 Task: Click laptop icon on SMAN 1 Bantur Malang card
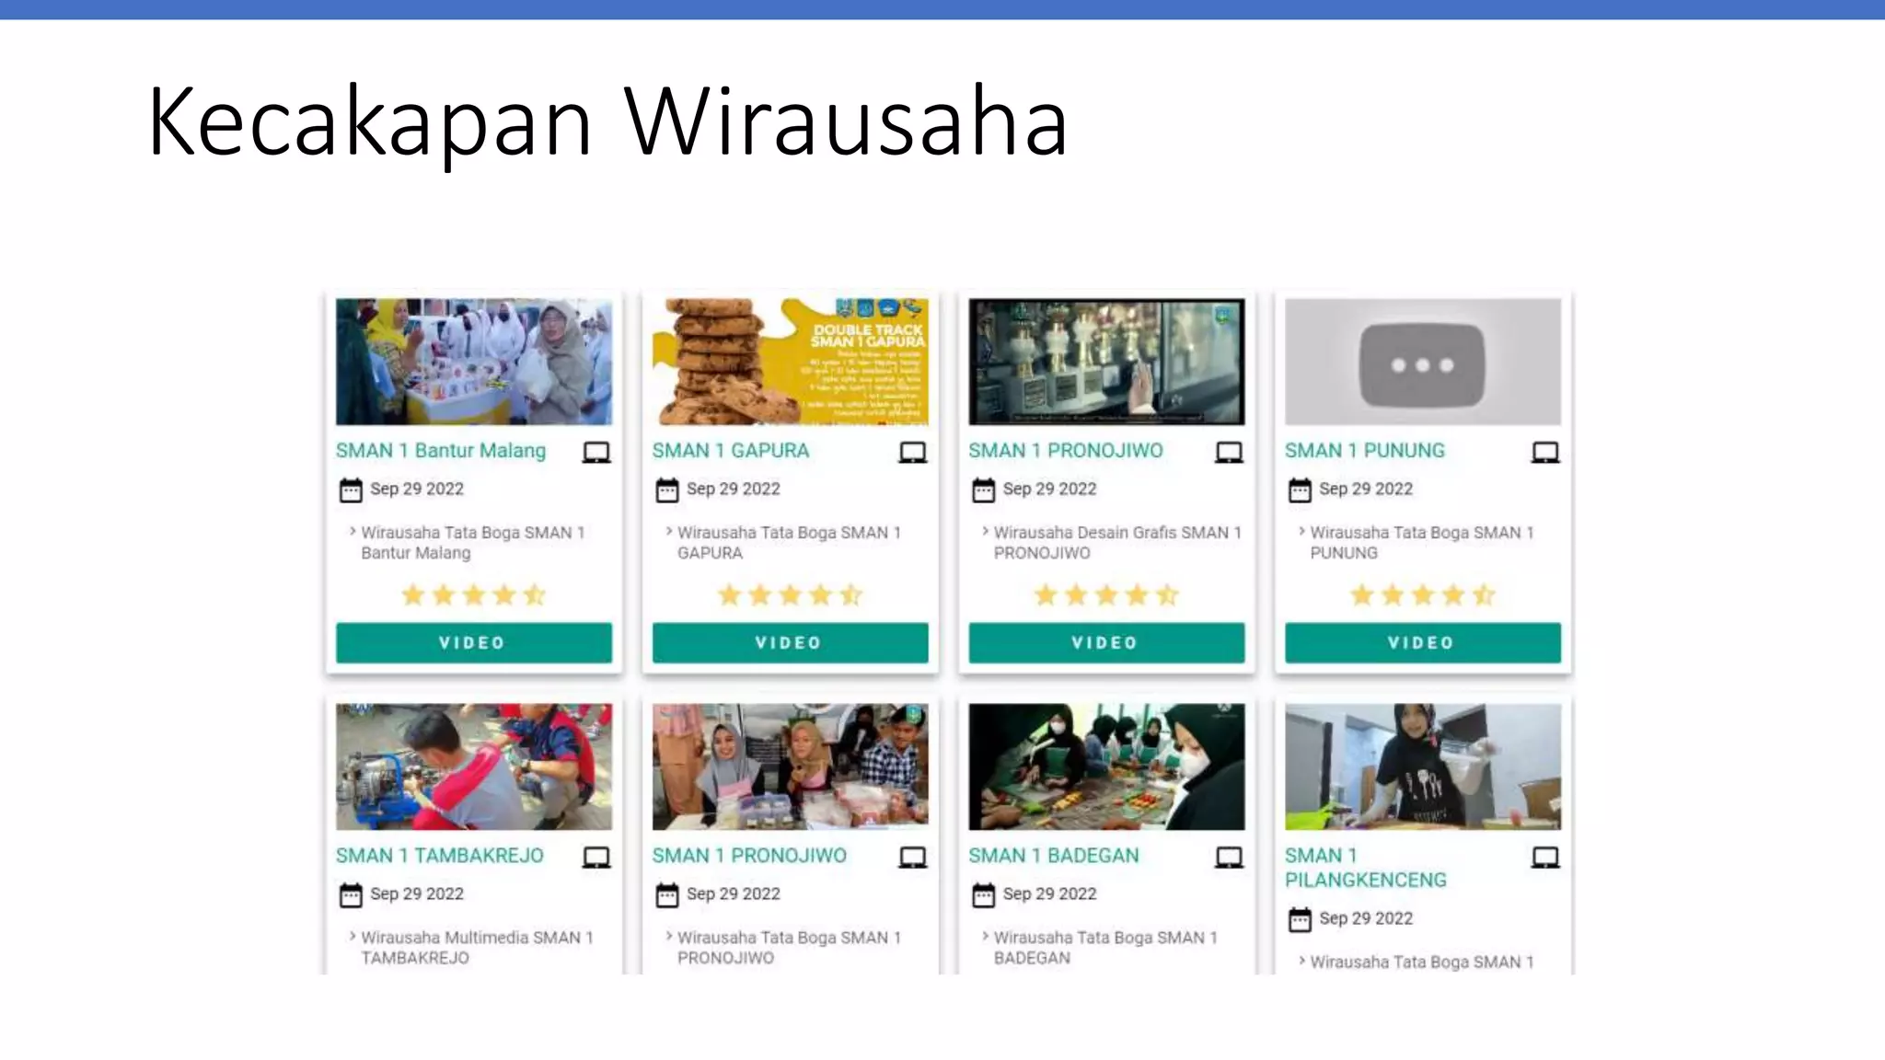(596, 452)
